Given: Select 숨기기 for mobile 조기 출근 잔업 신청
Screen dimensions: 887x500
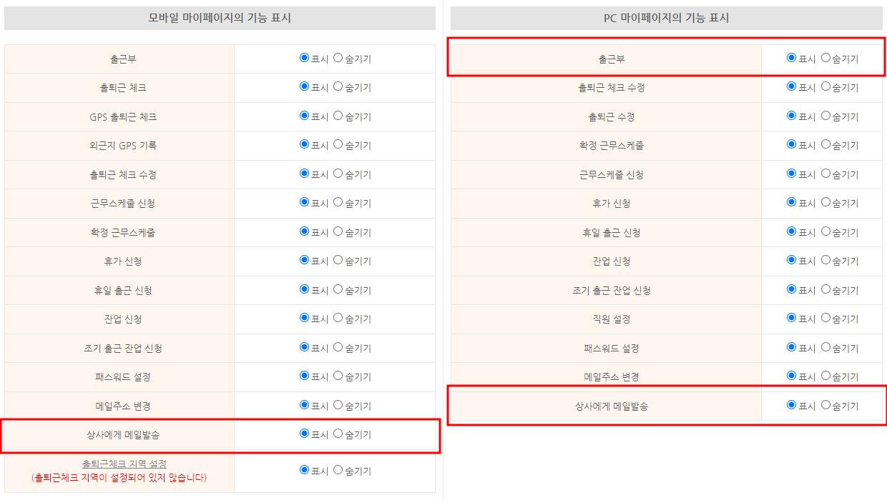Looking at the screenshot, I should pos(338,347).
